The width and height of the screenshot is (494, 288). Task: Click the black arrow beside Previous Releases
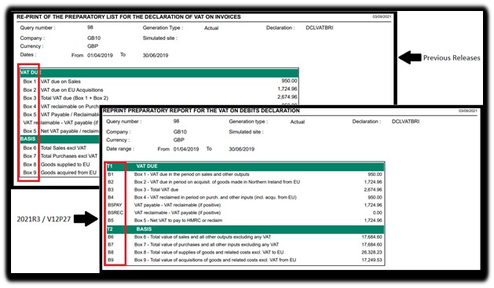click(x=410, y=57)
